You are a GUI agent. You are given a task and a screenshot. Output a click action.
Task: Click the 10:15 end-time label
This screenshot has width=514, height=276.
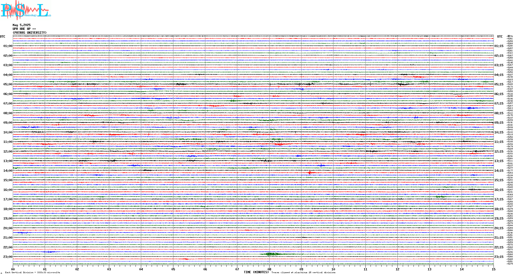click(499, 132)
